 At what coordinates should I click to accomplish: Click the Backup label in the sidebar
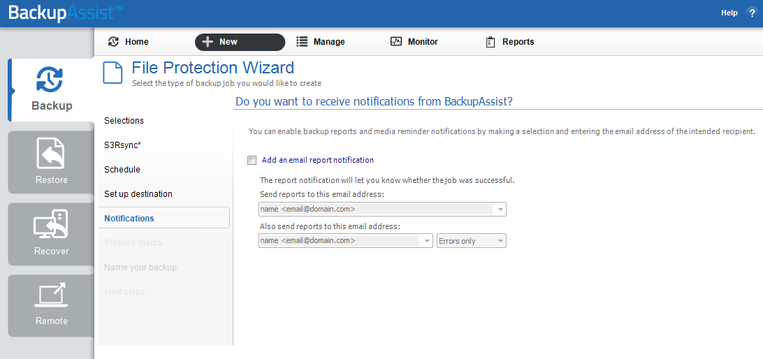coord(52,105)
